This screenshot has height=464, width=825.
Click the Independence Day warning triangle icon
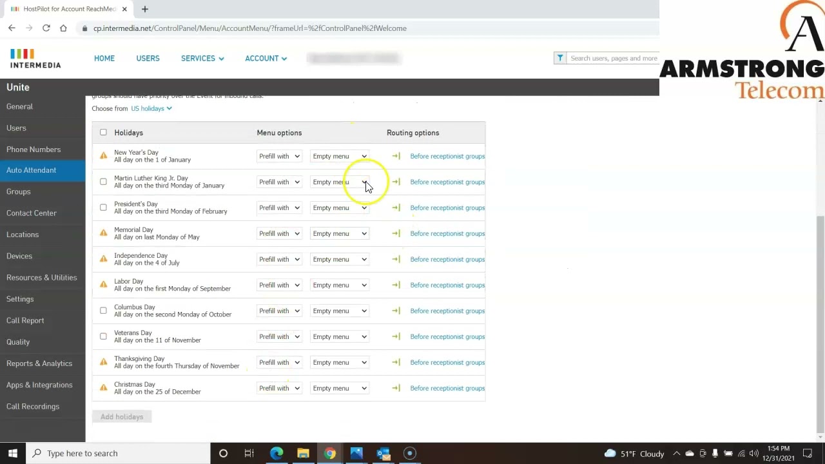(x=103, y=259)
